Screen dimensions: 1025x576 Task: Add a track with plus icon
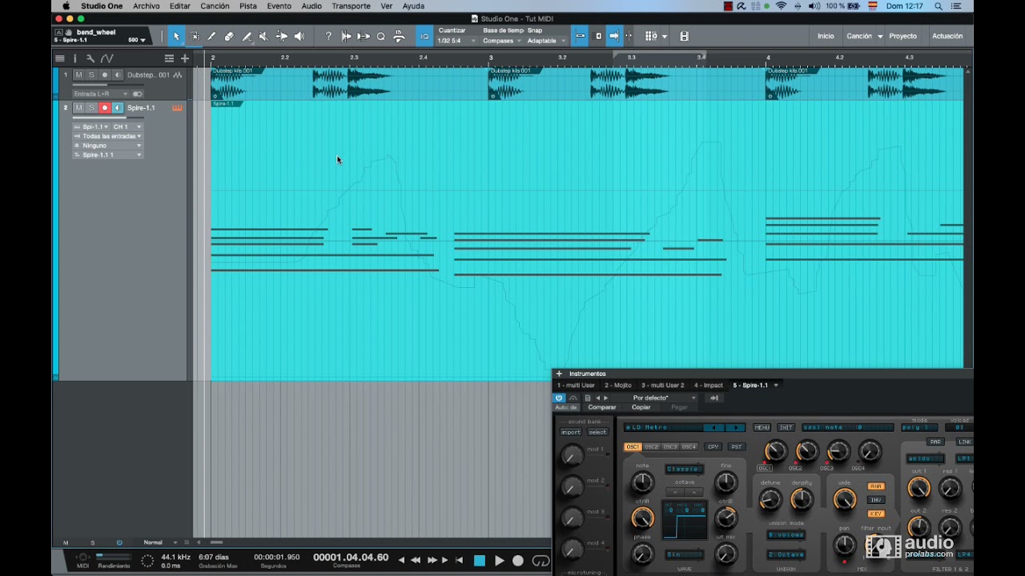[185, 58]
